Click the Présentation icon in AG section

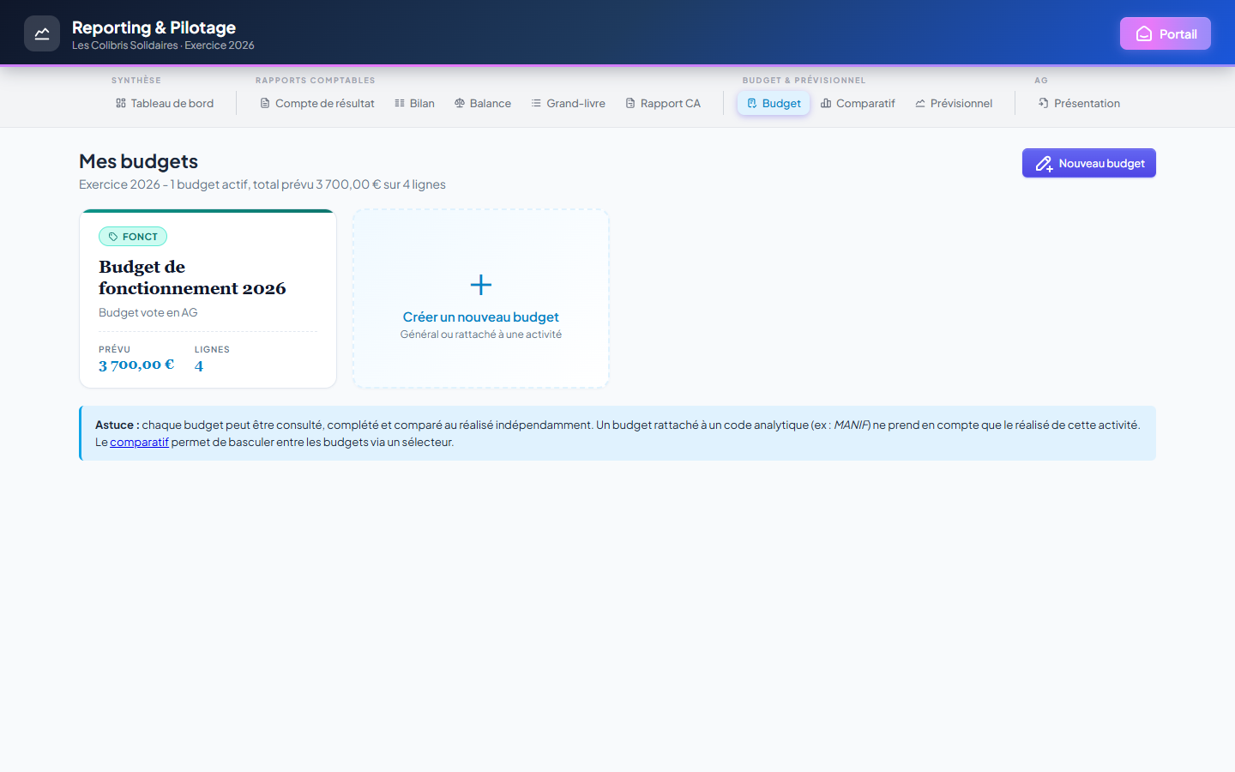(x=1044, y=103)
